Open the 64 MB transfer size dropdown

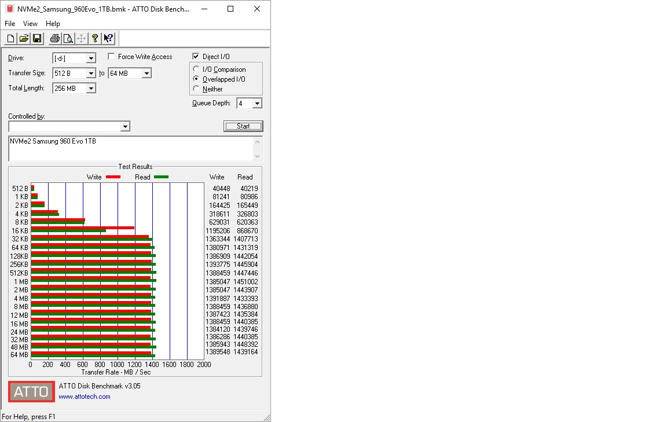click(146, 74)
